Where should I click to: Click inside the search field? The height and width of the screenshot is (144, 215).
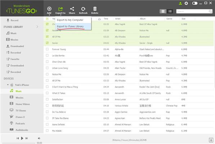(193, 12)
